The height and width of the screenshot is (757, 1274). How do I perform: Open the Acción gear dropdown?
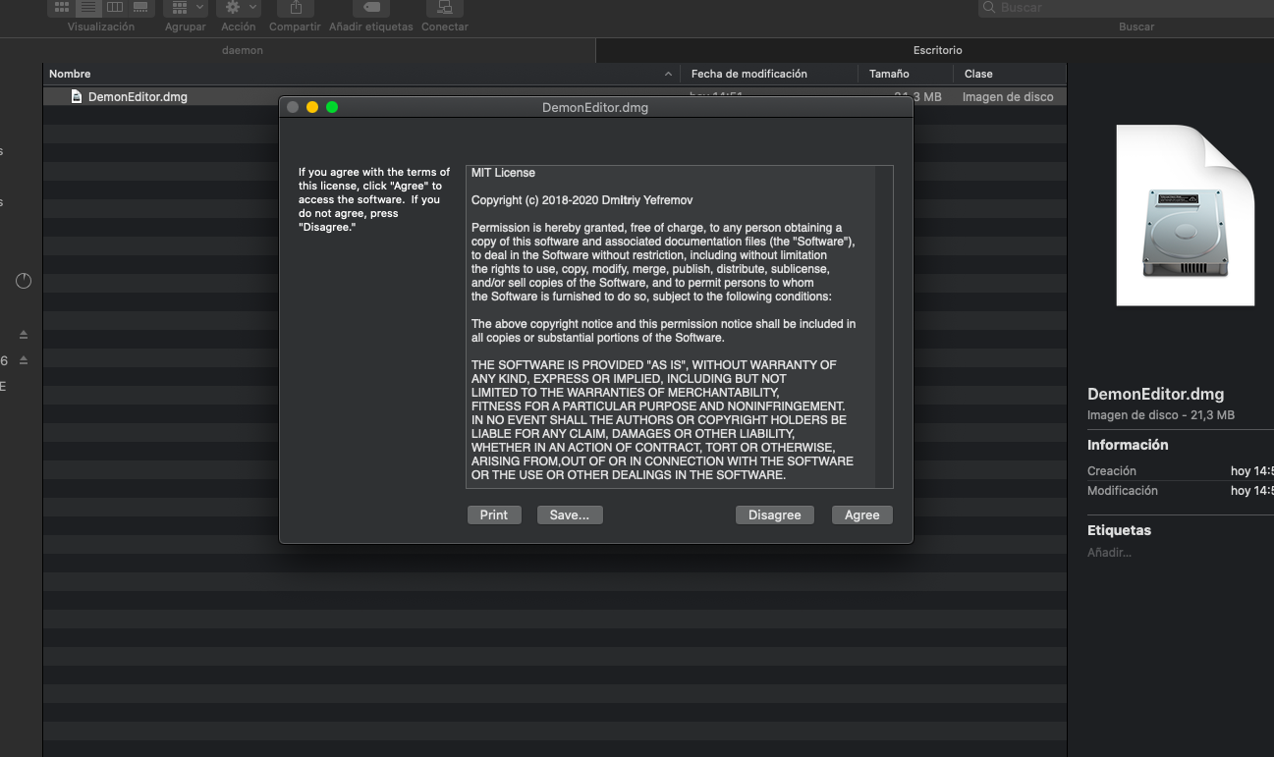(x=239, y=7)
